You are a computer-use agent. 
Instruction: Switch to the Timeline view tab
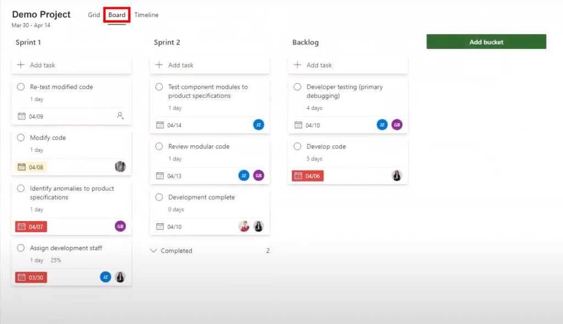coord(146,15)
